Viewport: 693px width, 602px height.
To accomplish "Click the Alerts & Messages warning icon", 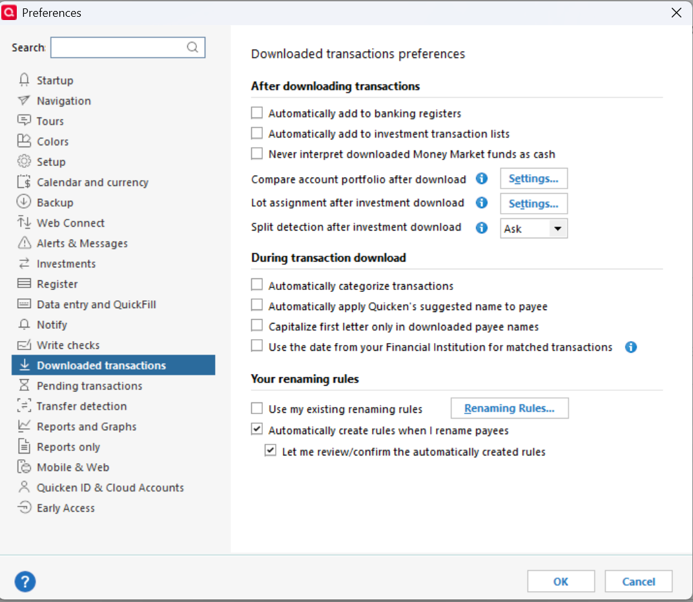I will pyautogui.click(x=25, y=243).
